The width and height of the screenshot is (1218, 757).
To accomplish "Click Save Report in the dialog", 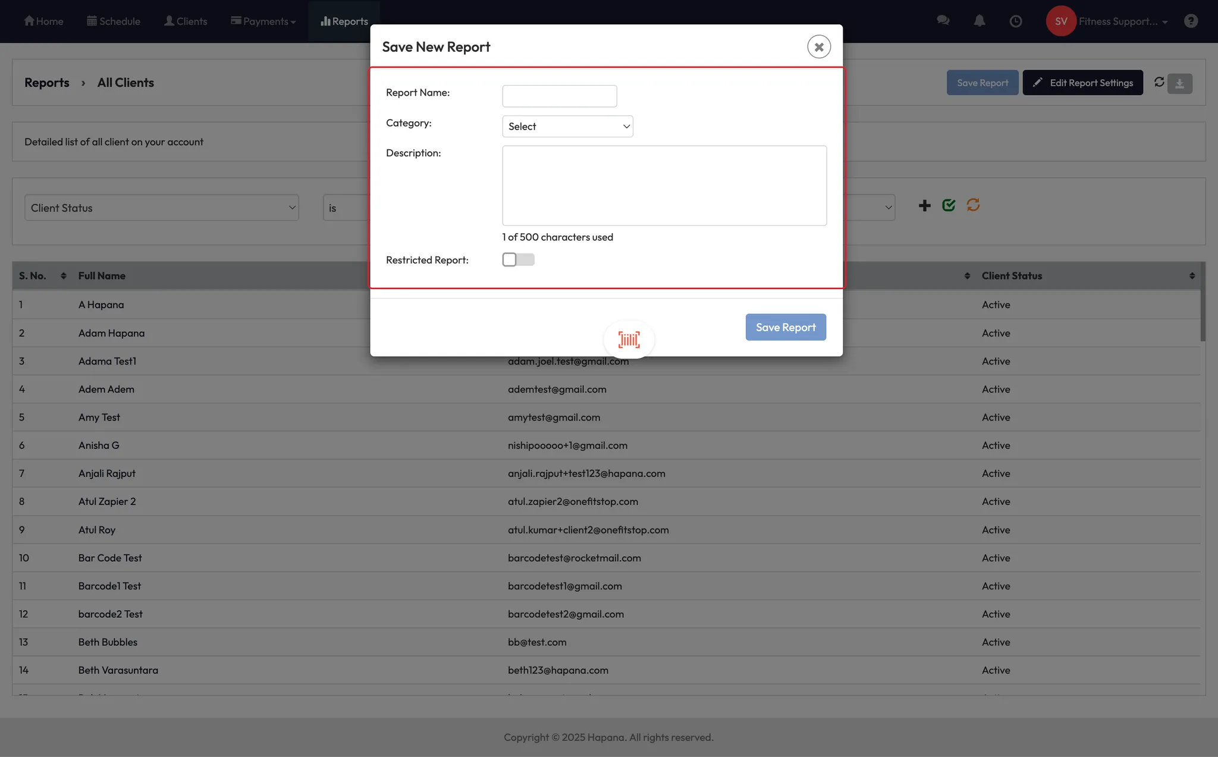I will click(785, 327).
